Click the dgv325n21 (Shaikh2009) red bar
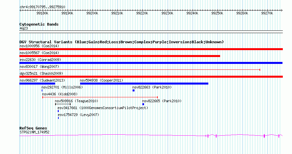The width and height of the screenshot is (292, 154). click(151, 77)
